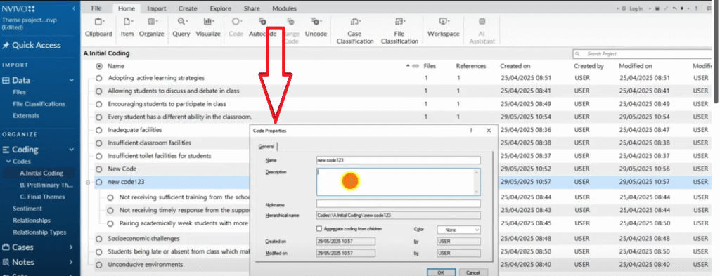The width and height of the screenshot is (720, 276).
Task: Select the circle for Inadequate facilities
Action: coord(98,130)
